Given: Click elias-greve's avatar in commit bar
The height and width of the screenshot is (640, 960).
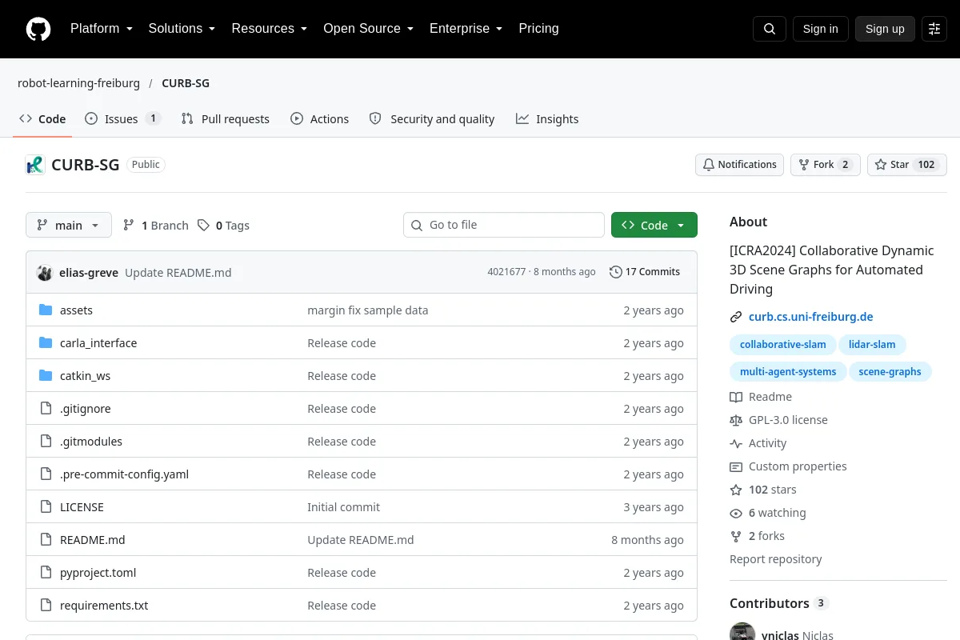Looking at the screenshot, I should pyautogui.click(x=45, y=272).
